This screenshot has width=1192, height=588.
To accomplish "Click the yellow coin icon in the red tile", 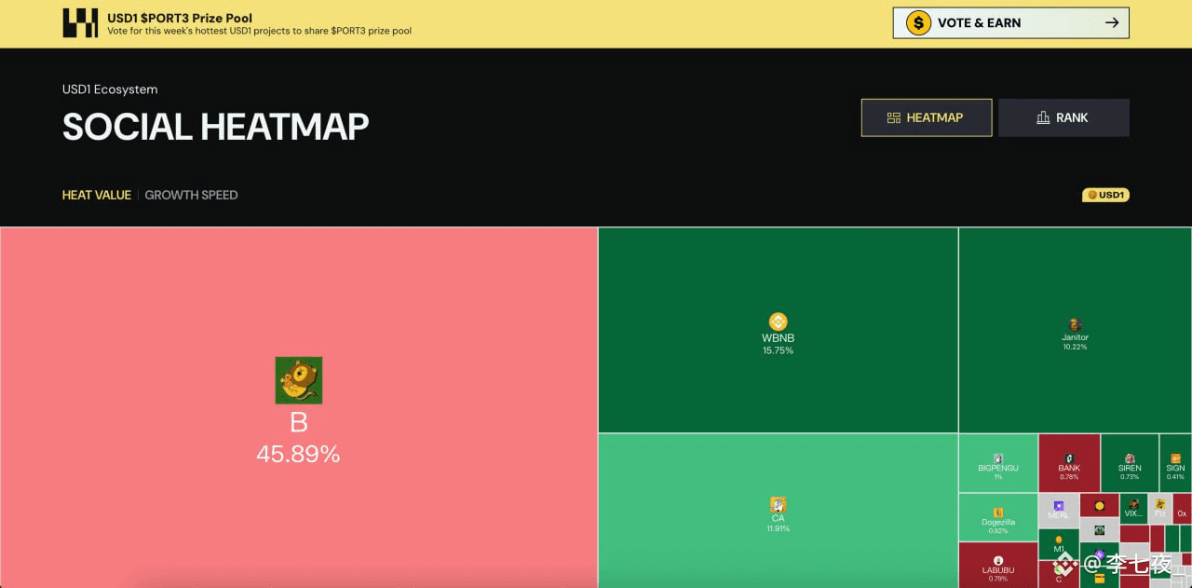I will [1099, 506].
